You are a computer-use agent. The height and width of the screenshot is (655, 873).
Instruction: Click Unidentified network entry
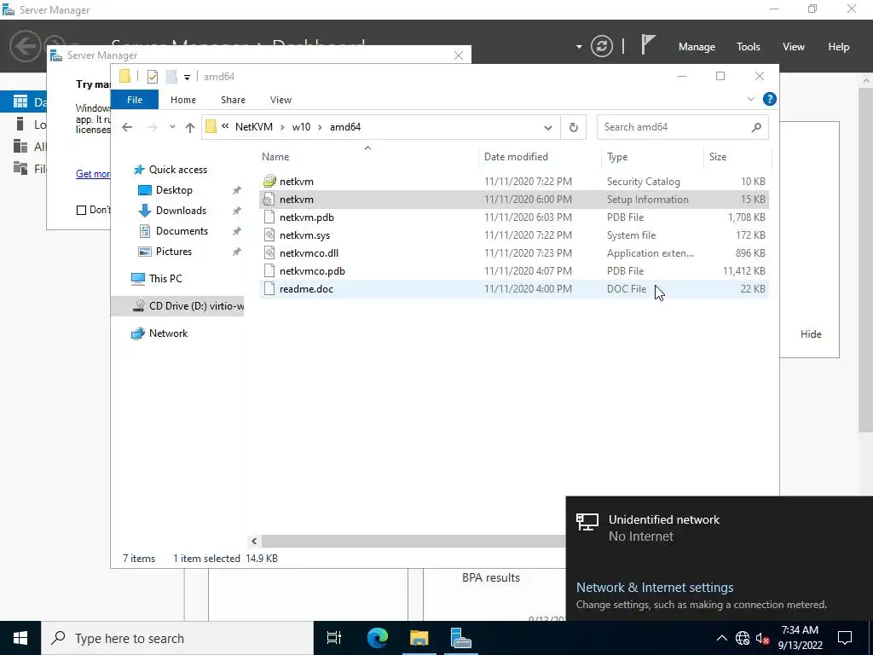pyautogui.click(x=720, y=527)
